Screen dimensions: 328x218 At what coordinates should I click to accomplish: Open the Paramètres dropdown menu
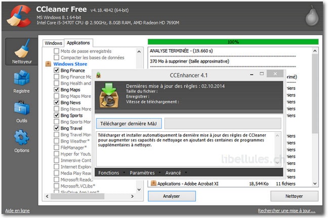145,173
